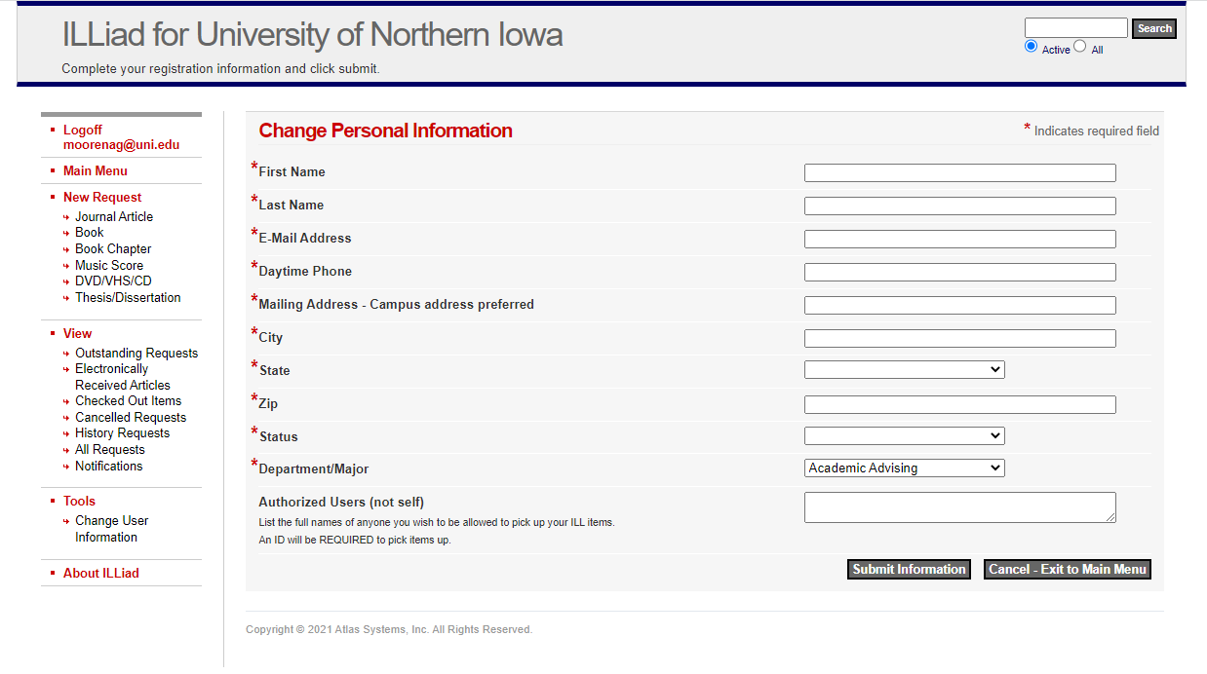Screen dimensions: 1207x674
Task: Select the Active search radio button
Action: [x=1031, y=47]
